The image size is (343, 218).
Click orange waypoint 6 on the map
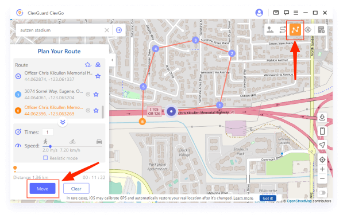pos(142,122)
